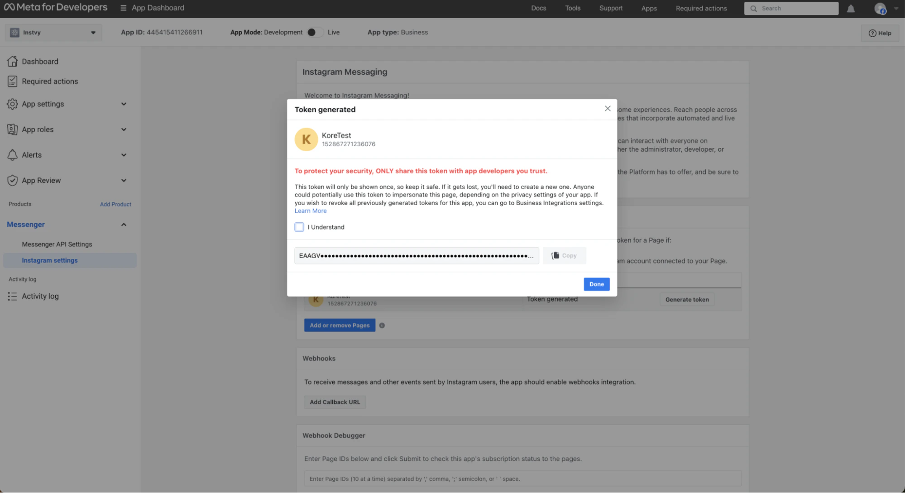Open the Docs menu in header
This screenshot has height=493, width=905.
pos(538,8)
